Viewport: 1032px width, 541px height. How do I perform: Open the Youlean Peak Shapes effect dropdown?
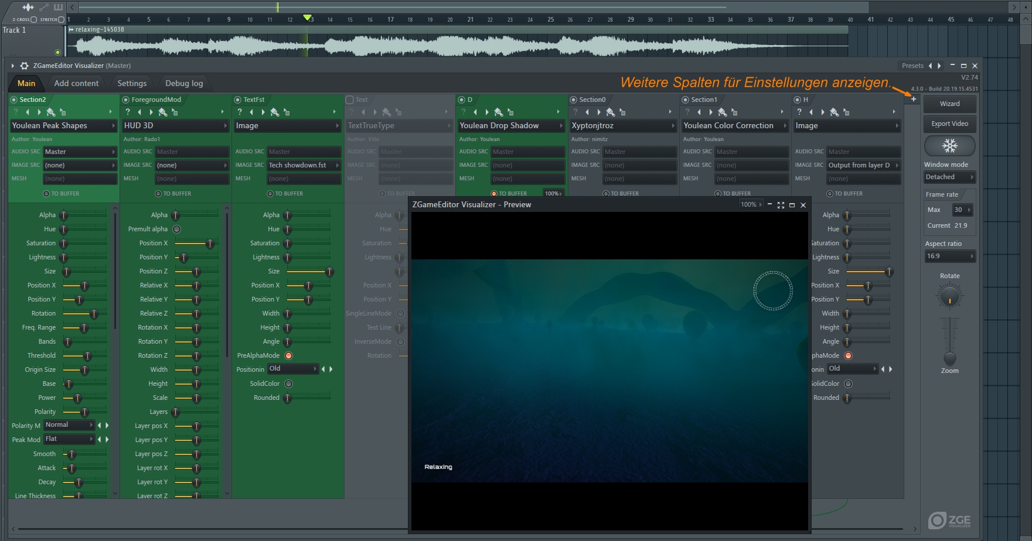[63, 126]
